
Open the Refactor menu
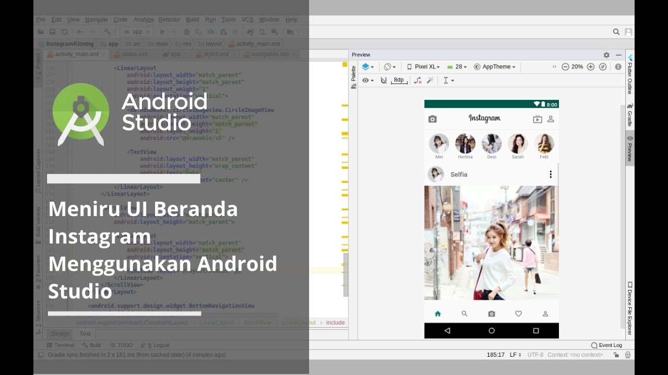click(x=169, y=20)
